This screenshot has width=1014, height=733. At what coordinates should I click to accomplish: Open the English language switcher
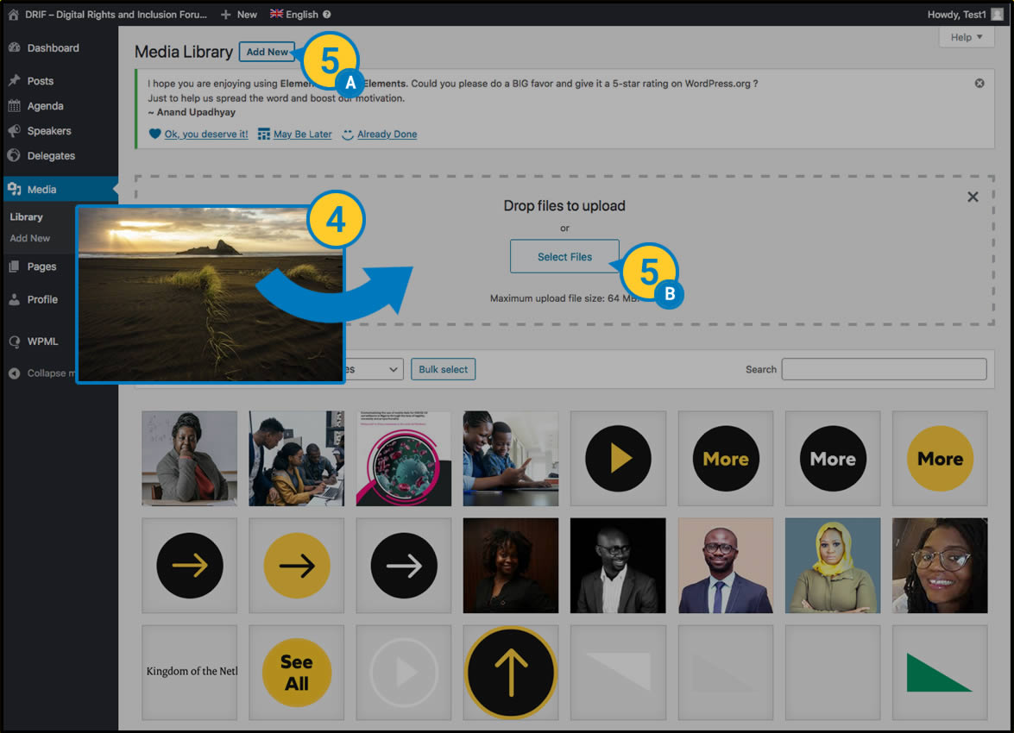pos(294,15)
